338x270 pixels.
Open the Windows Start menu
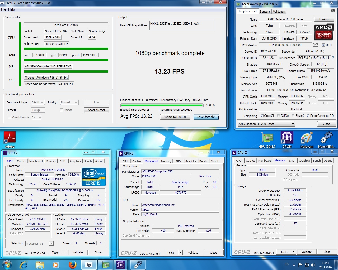pos(7,264)
